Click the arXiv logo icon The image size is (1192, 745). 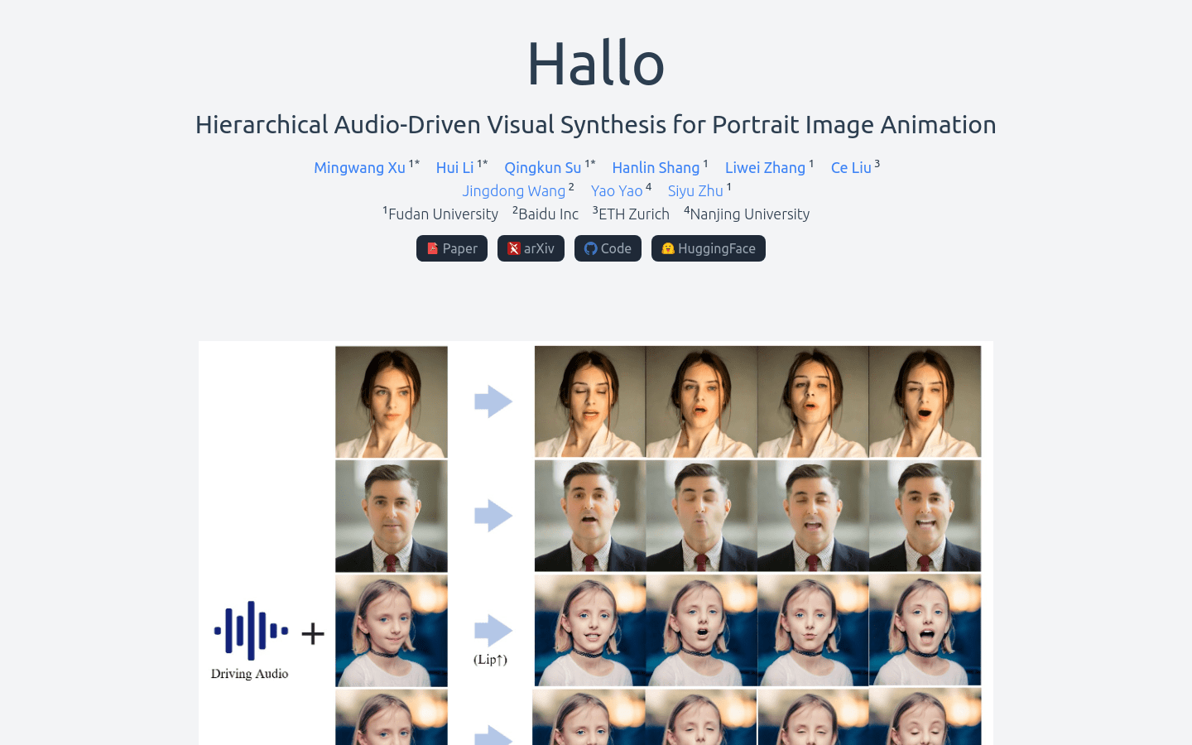(513, 248)
